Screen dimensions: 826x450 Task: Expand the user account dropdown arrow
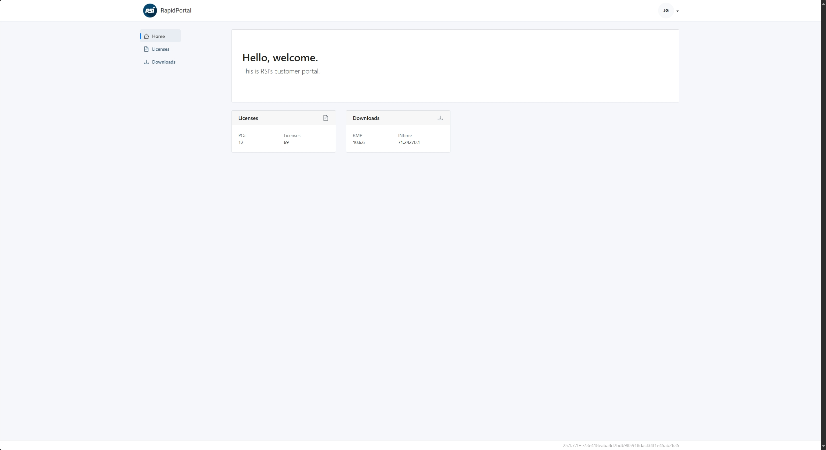tap(677, 11)
